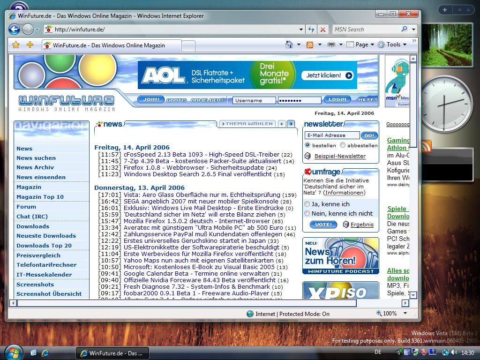Click the Home toolbar icon

(289, 45)
